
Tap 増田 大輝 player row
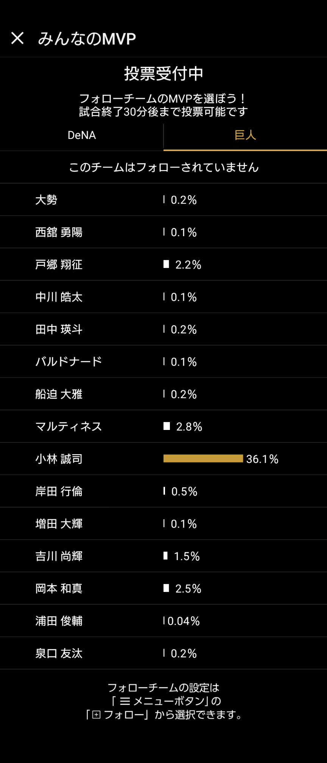click(59, 524)
